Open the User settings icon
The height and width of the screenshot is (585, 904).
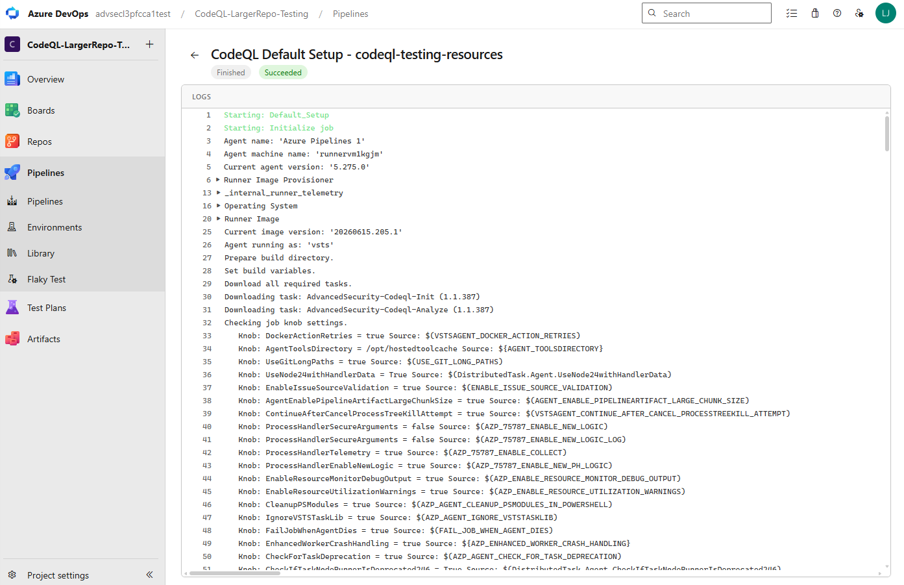coord(859,13)
